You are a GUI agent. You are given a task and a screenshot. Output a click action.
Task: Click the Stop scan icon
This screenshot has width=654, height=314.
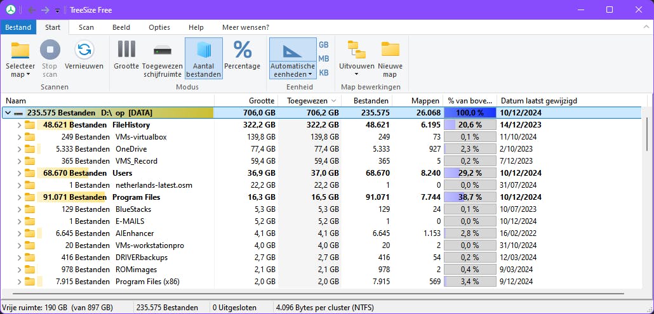coord(50,49)
